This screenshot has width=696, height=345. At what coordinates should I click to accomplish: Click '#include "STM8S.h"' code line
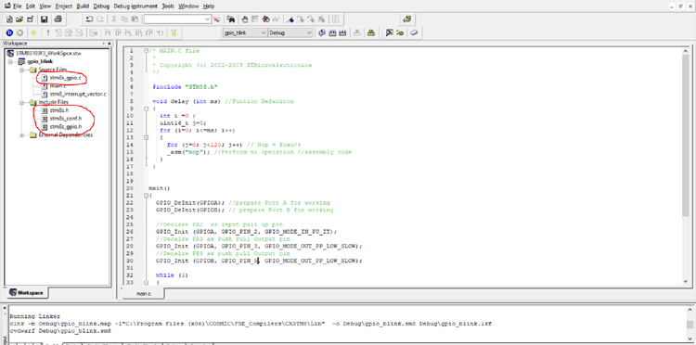(x=185, y=86)
